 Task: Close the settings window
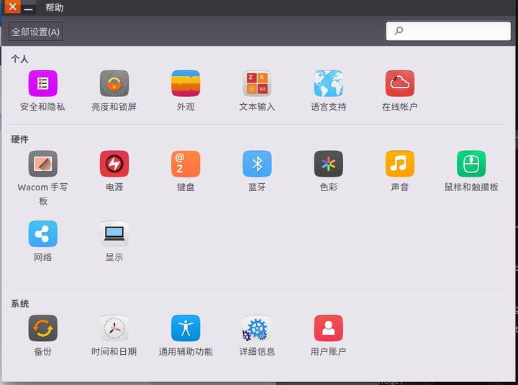pos(12,6)
